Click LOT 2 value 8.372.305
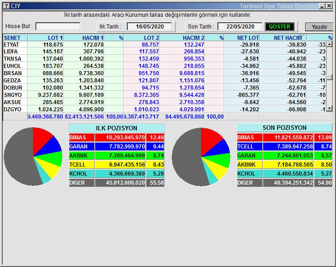Image resolution: width=336 pixels, height=267 pixels. 146,95
